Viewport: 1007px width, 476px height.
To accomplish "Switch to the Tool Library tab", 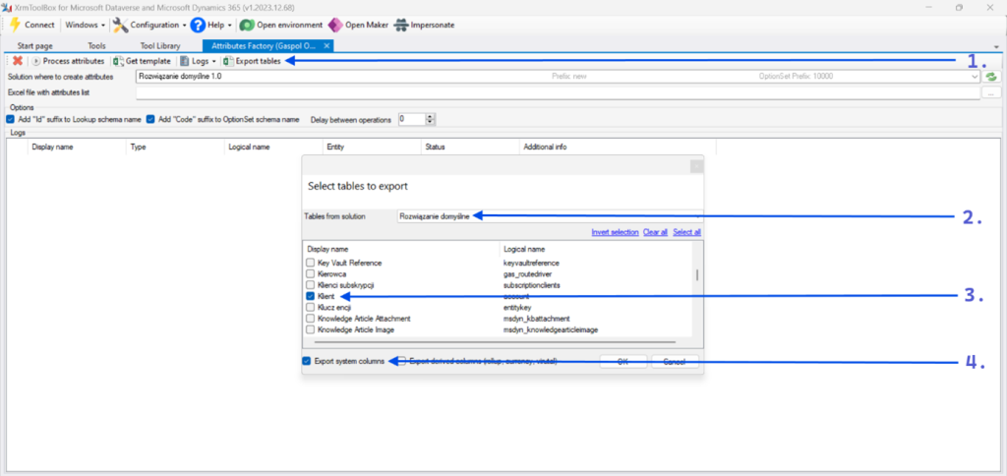I will [160, 45].
